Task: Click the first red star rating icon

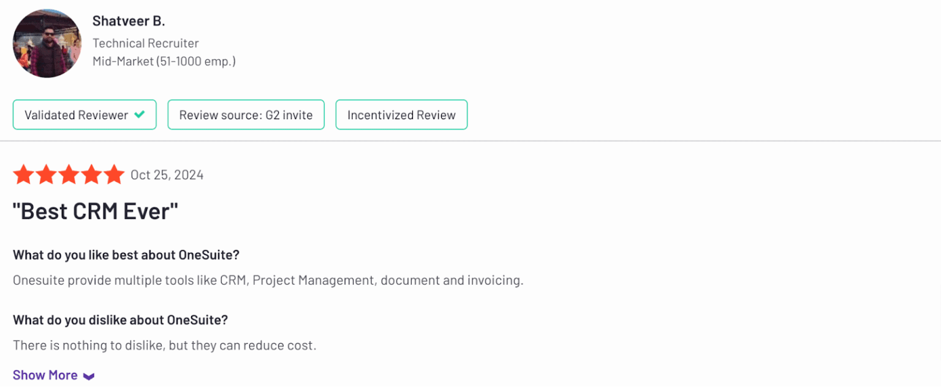Action: pyautogui.click(x=25, y=174)
